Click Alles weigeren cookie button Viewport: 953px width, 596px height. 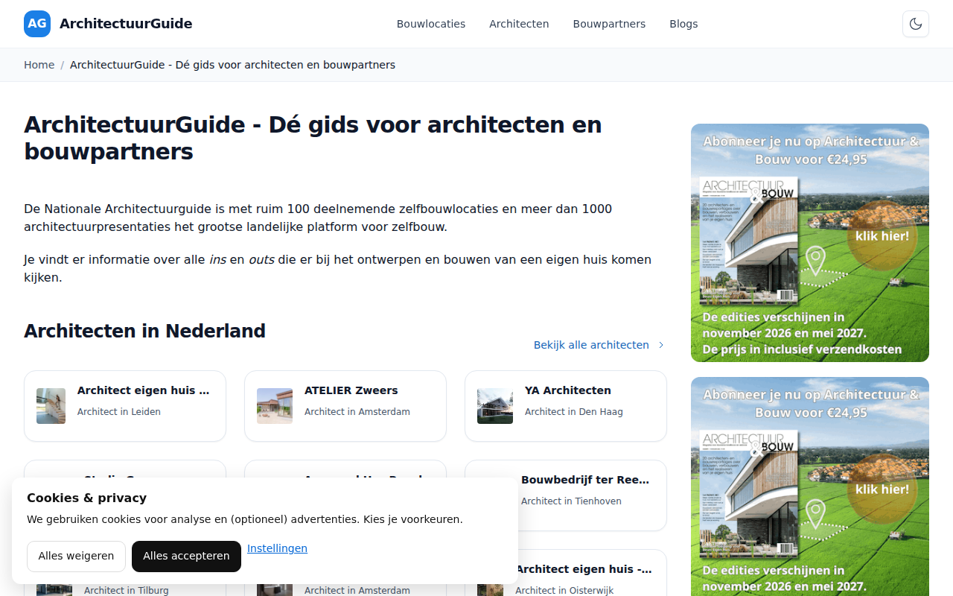pyautogui.click(x=76, y=557)
